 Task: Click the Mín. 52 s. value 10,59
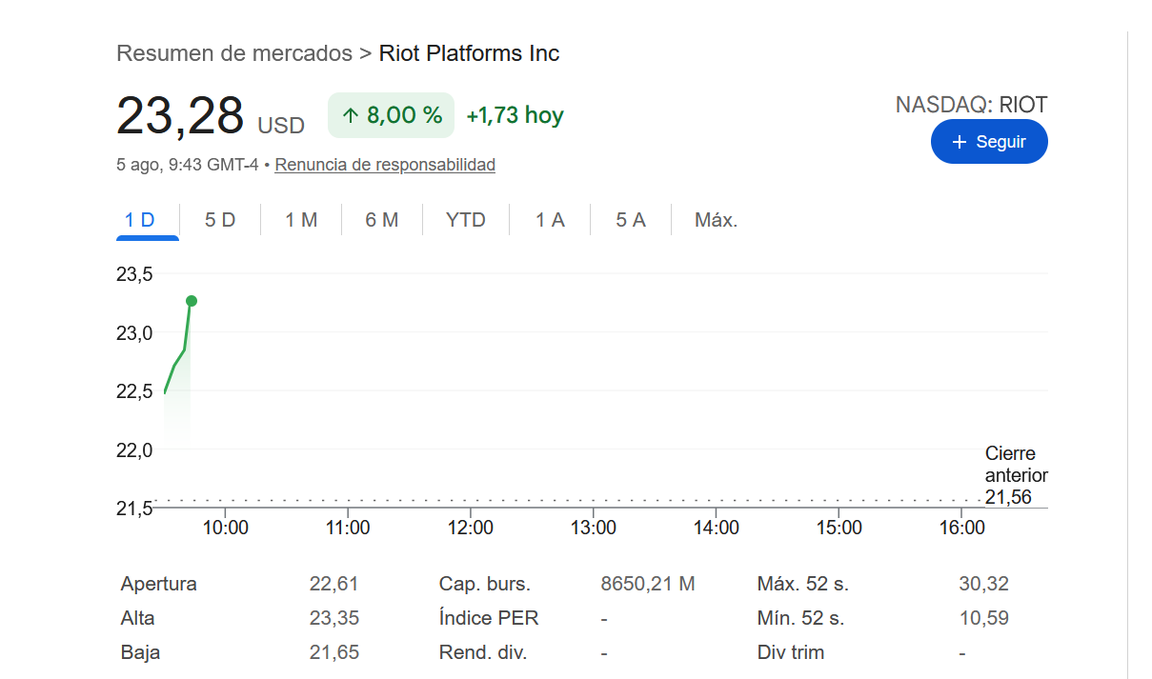click(x=983, y=618)
